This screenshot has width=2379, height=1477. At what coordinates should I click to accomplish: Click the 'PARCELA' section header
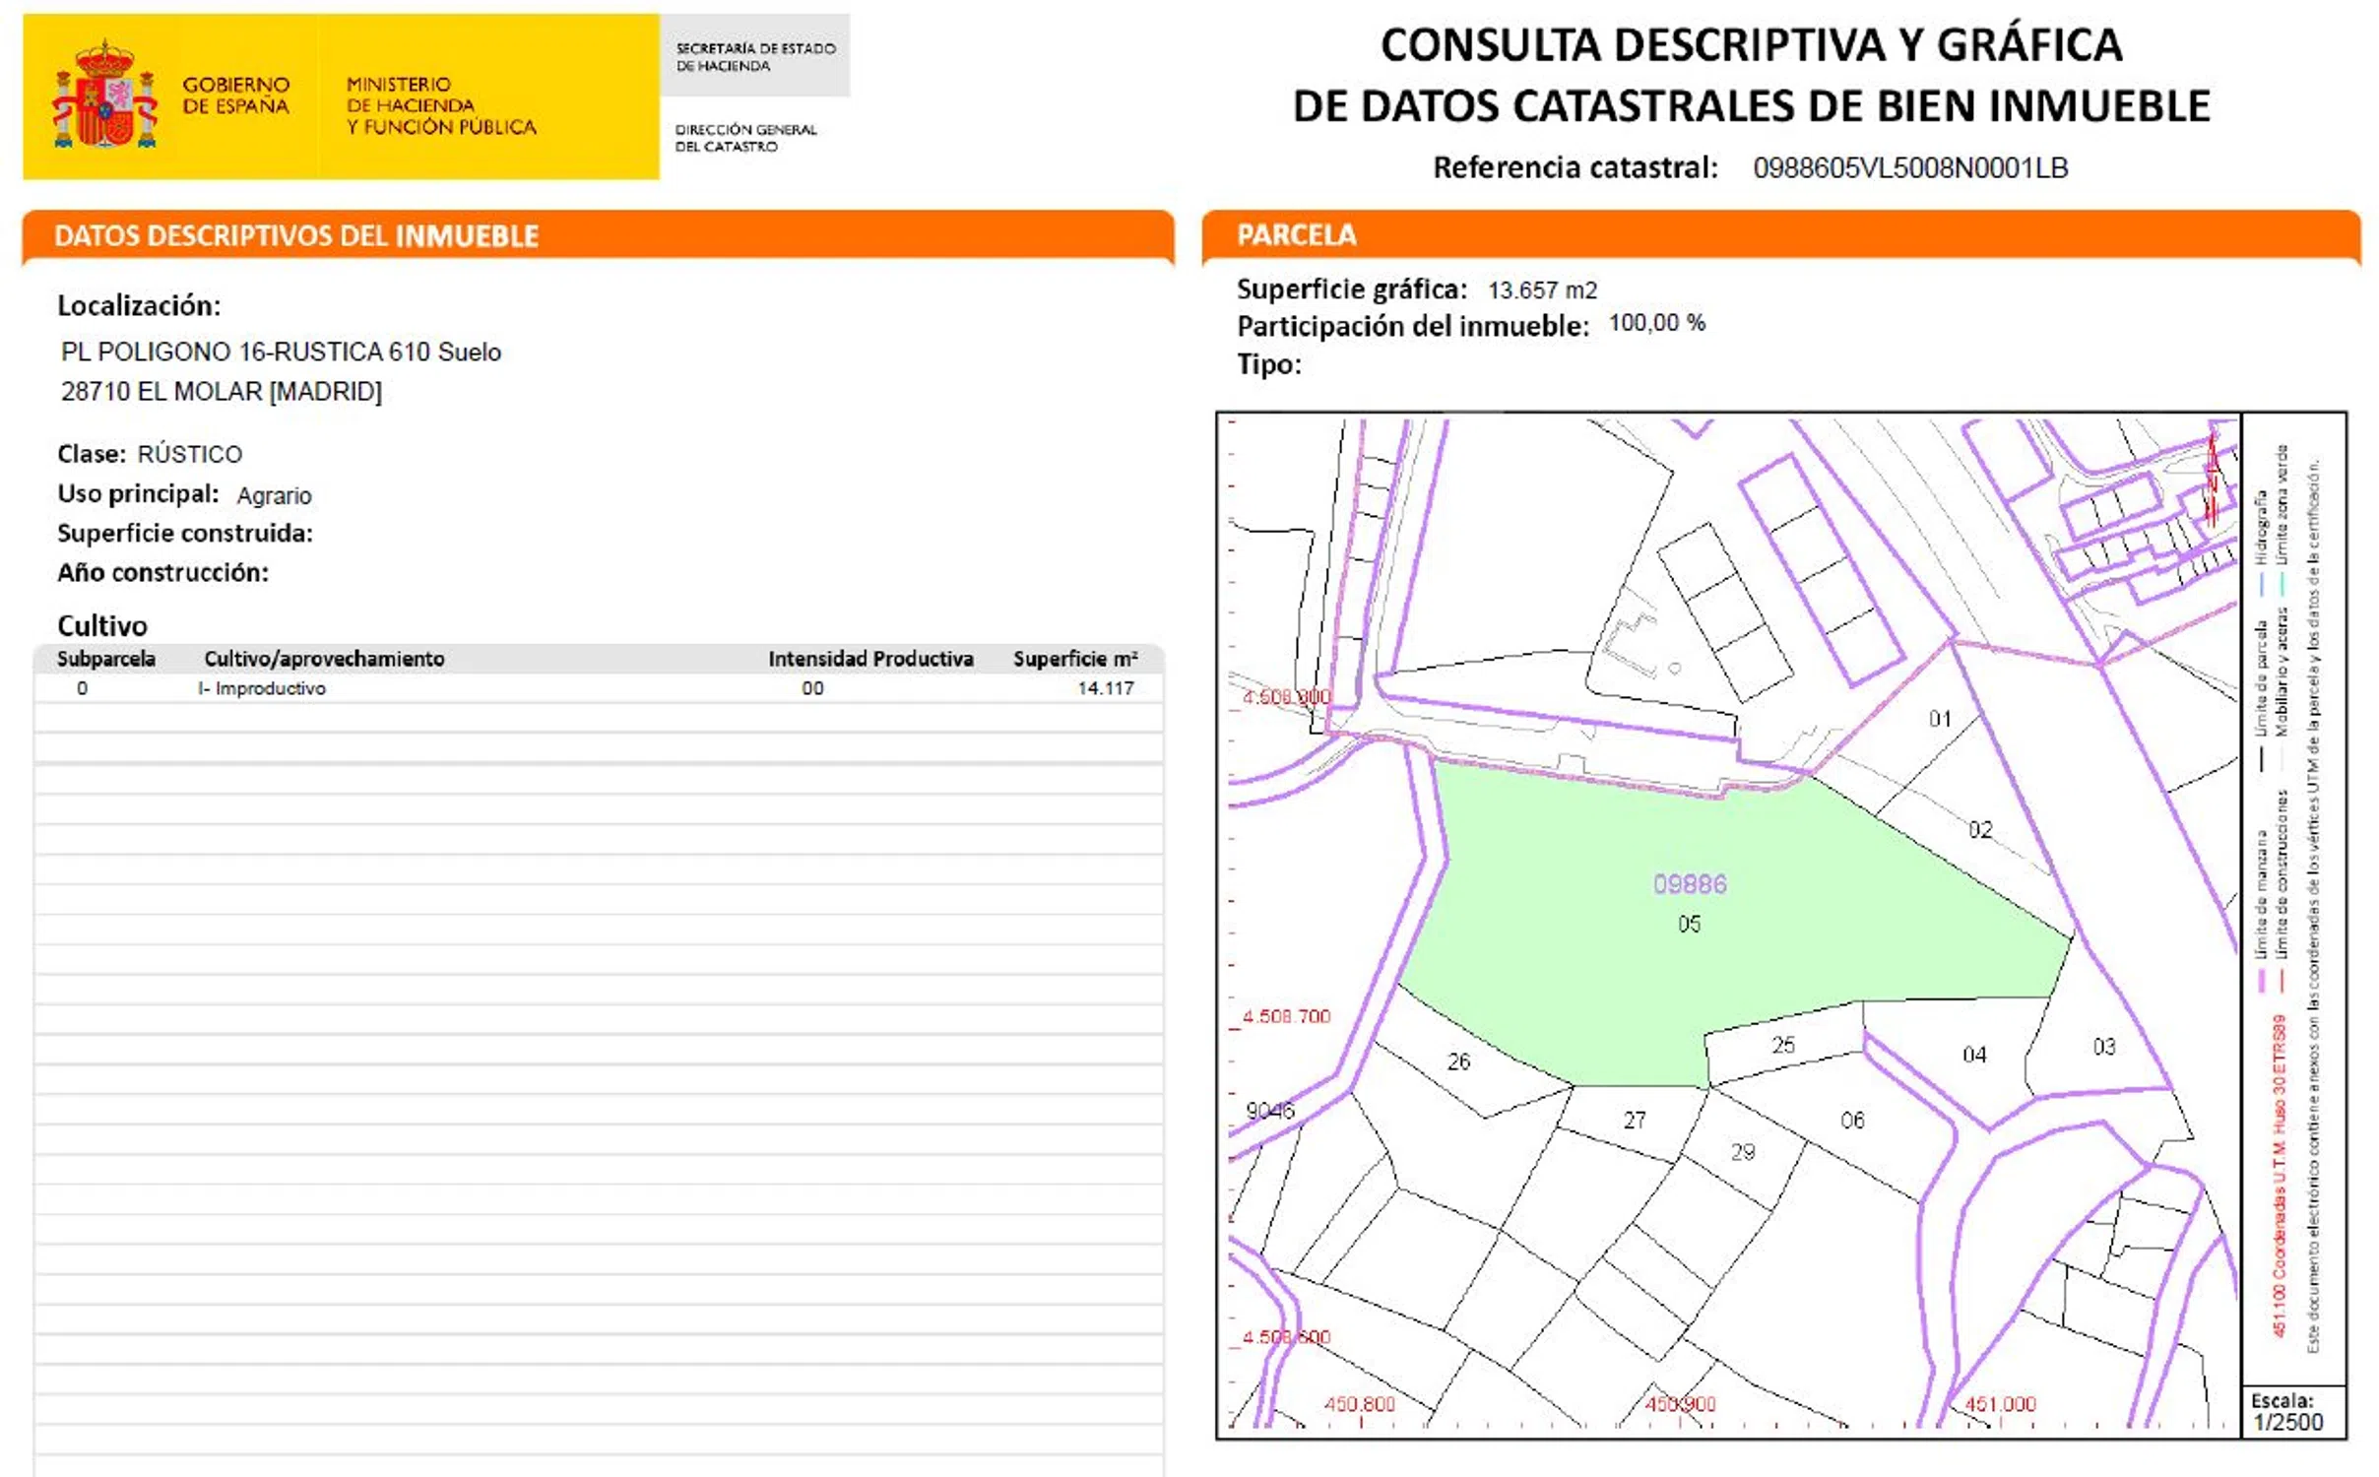[1296, 235]
